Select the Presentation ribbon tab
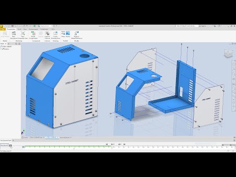 click(11, 29)
